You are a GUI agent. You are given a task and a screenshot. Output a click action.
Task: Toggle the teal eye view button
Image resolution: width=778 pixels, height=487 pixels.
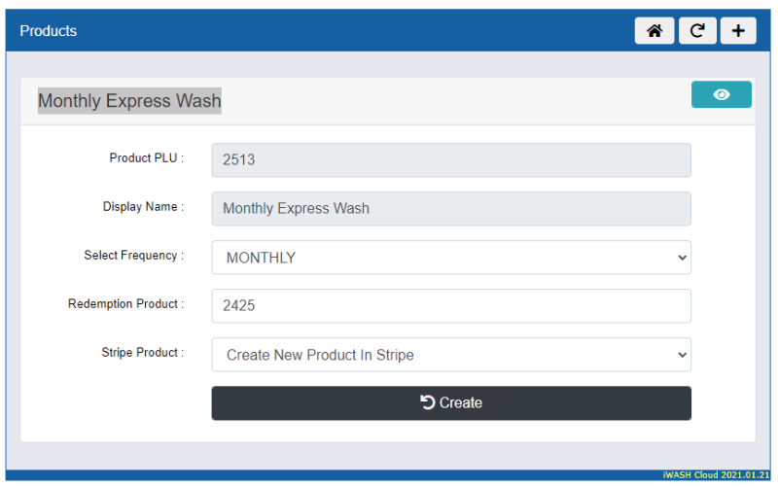(x=721, y=94)
